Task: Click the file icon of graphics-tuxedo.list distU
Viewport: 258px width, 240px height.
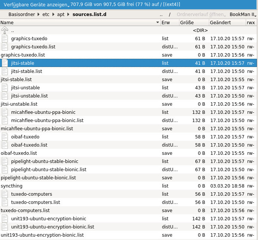Action: (x=5, y=47)
